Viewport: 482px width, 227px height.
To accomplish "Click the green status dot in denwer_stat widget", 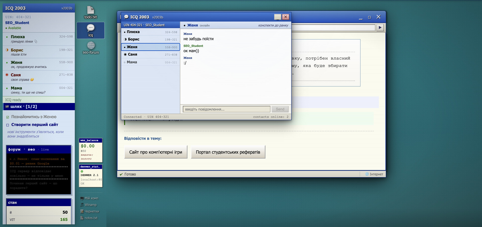I will point(82,171).
